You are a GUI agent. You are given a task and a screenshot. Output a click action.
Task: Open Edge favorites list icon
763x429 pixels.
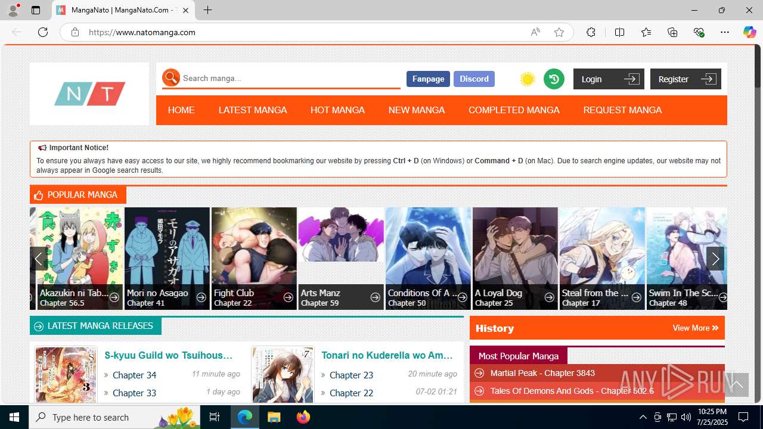point(646,32)
